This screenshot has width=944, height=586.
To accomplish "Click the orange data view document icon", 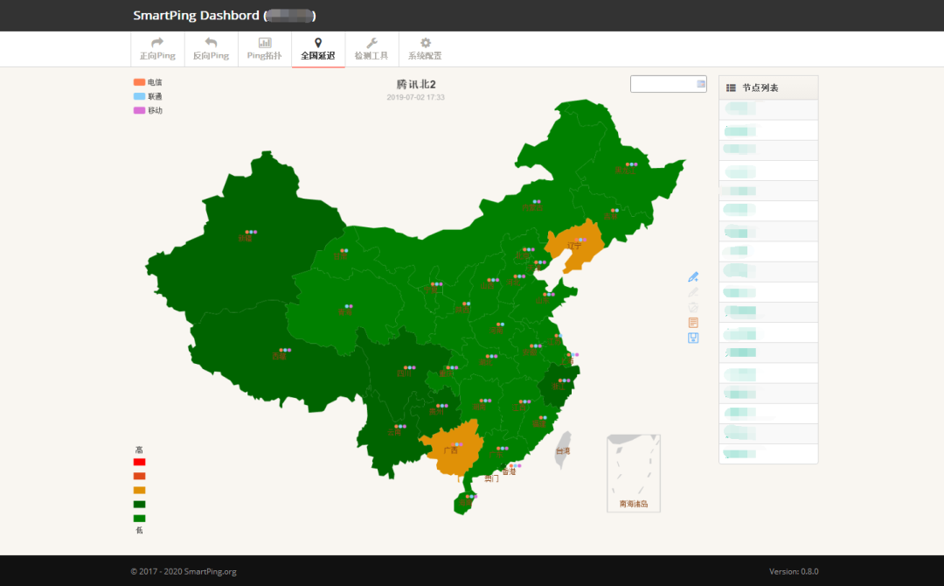I will (x=693, y=323).
